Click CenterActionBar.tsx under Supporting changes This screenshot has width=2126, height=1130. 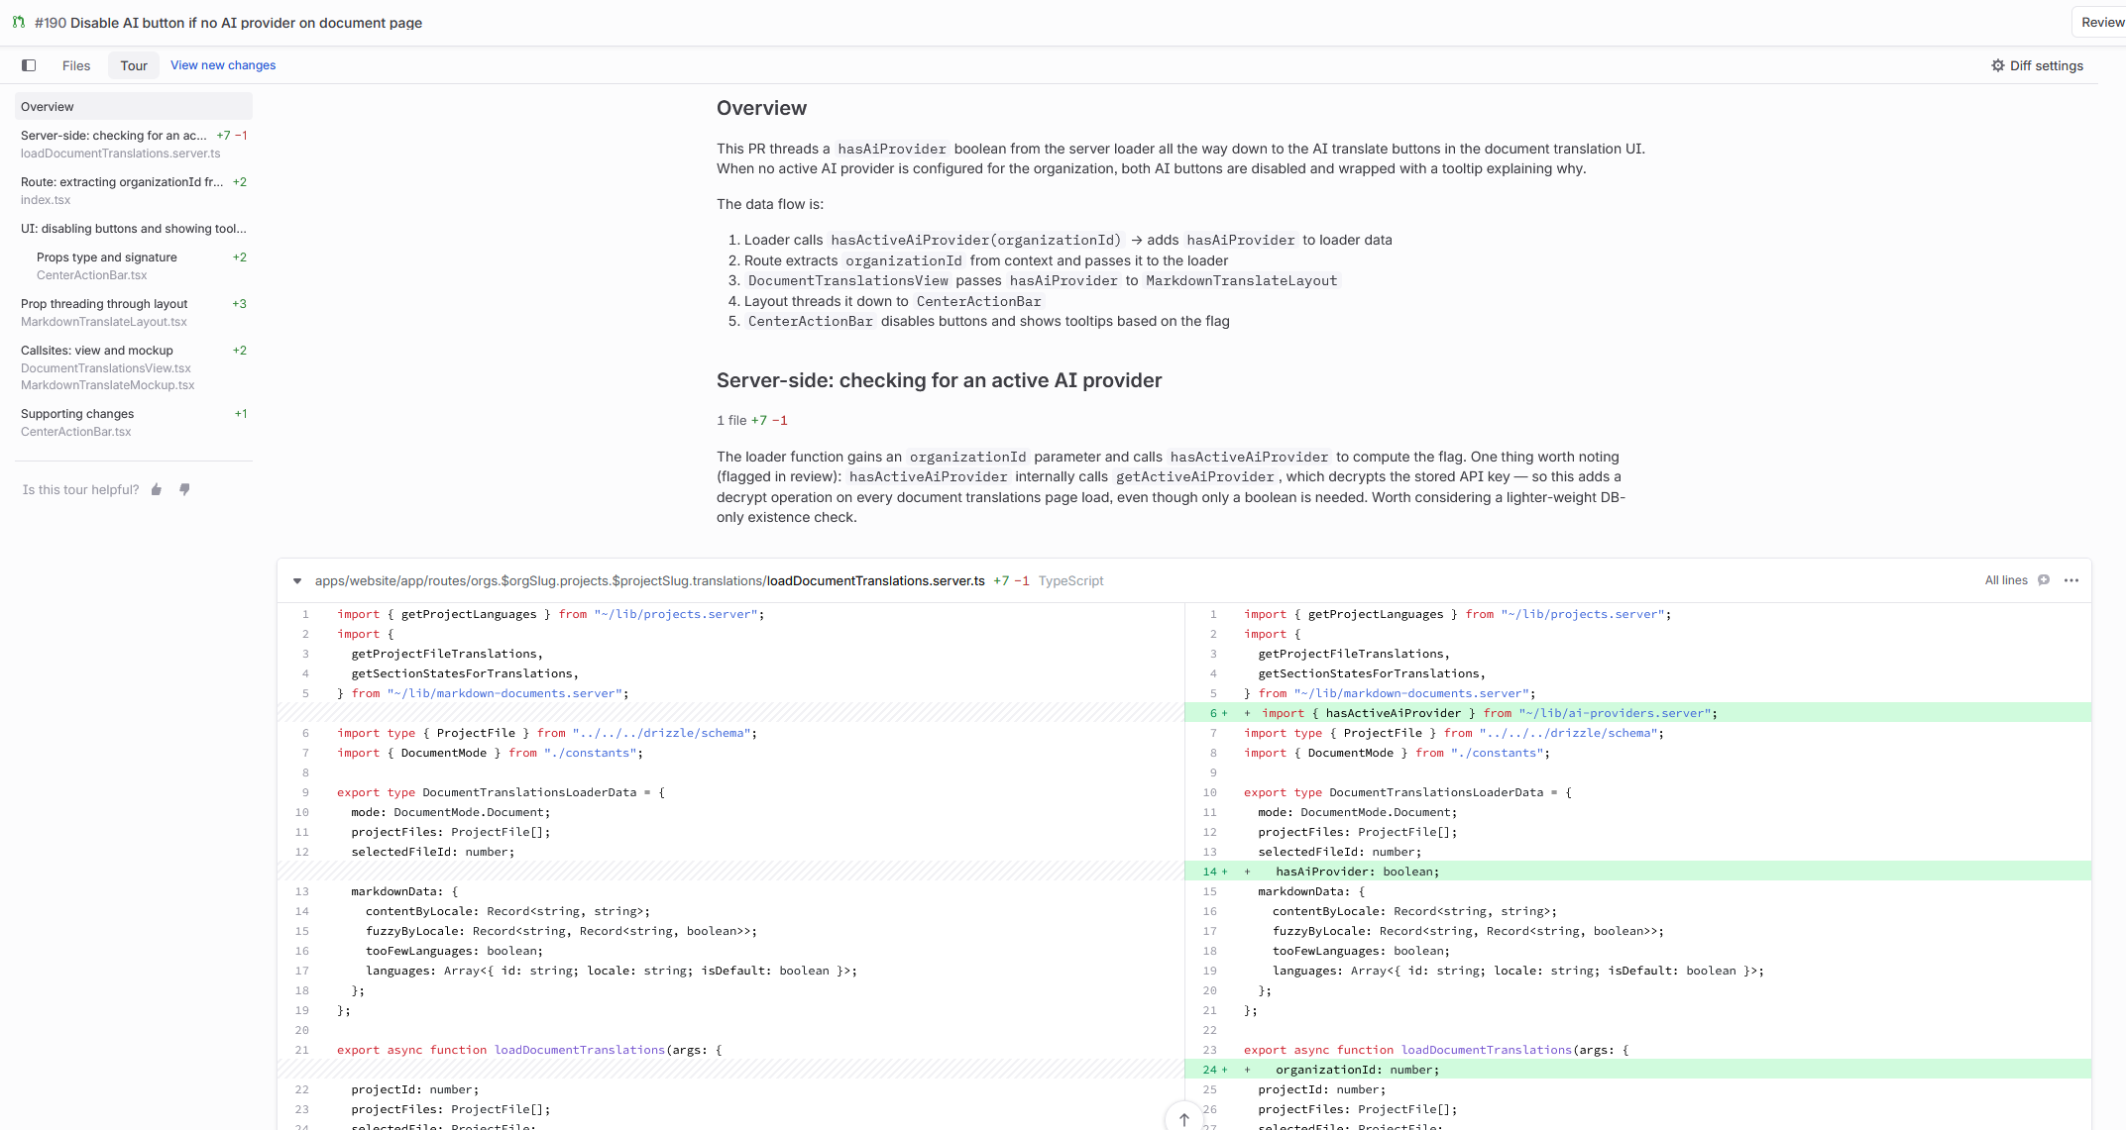(x=76, y=432)
